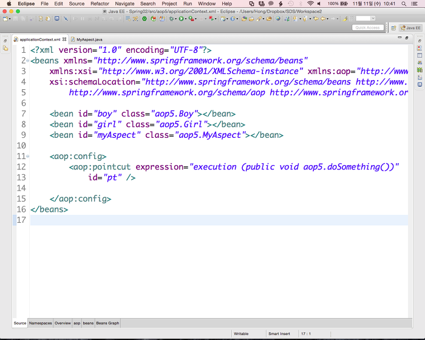Click the Back navigation yellow arrow
Screen dimensions: 425x340
323,19
